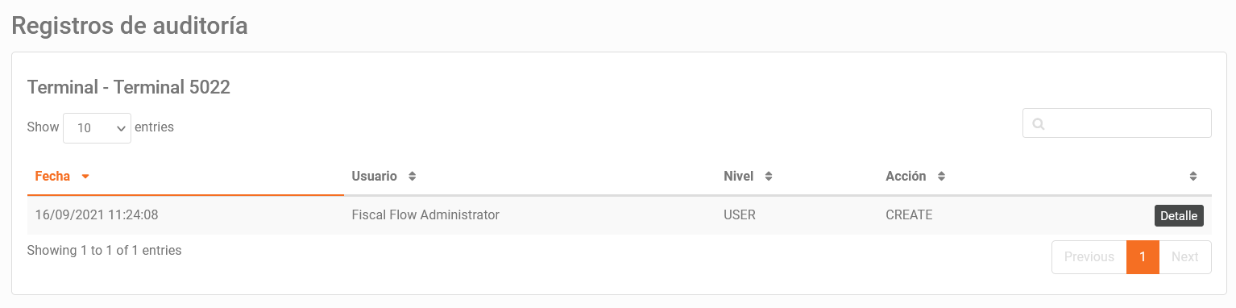The height and width of the screenshot is (308, 1236).
Task: Click the Fecha descending sort arrow
Action: click(85, 177)
